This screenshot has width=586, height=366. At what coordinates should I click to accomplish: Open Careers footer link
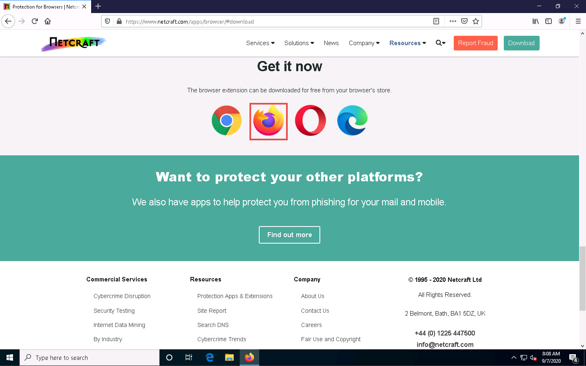coord(311,325)
